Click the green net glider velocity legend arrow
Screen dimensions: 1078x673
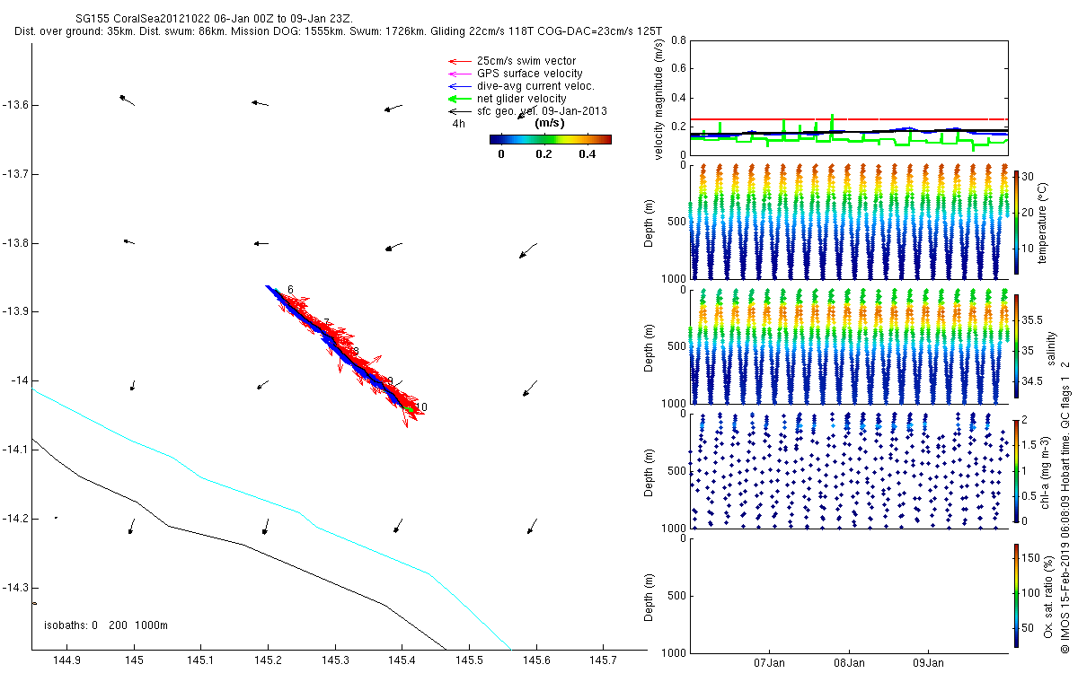pos(460,99)
